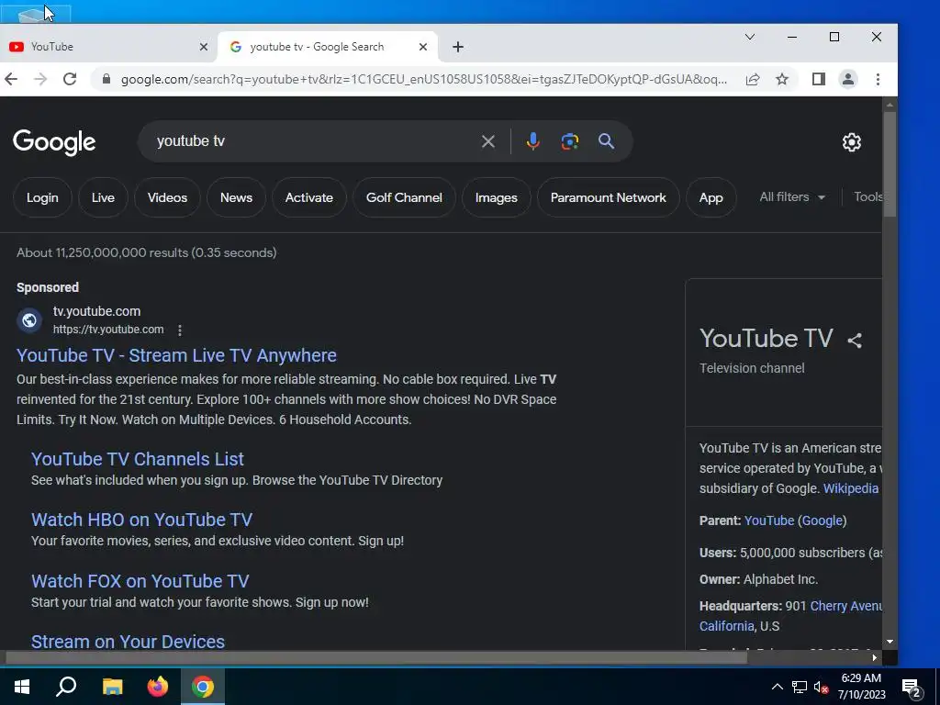Switch to Images results
The image size is (940, 705).
click(497, 198)
